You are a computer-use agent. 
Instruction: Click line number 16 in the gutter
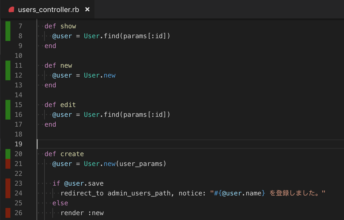18,115
